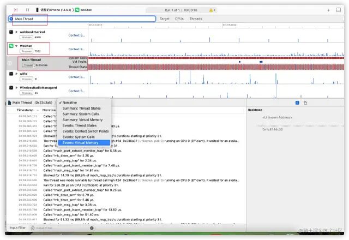
Task: Sort by the Timestamp column header
Action: pos(25,110)
